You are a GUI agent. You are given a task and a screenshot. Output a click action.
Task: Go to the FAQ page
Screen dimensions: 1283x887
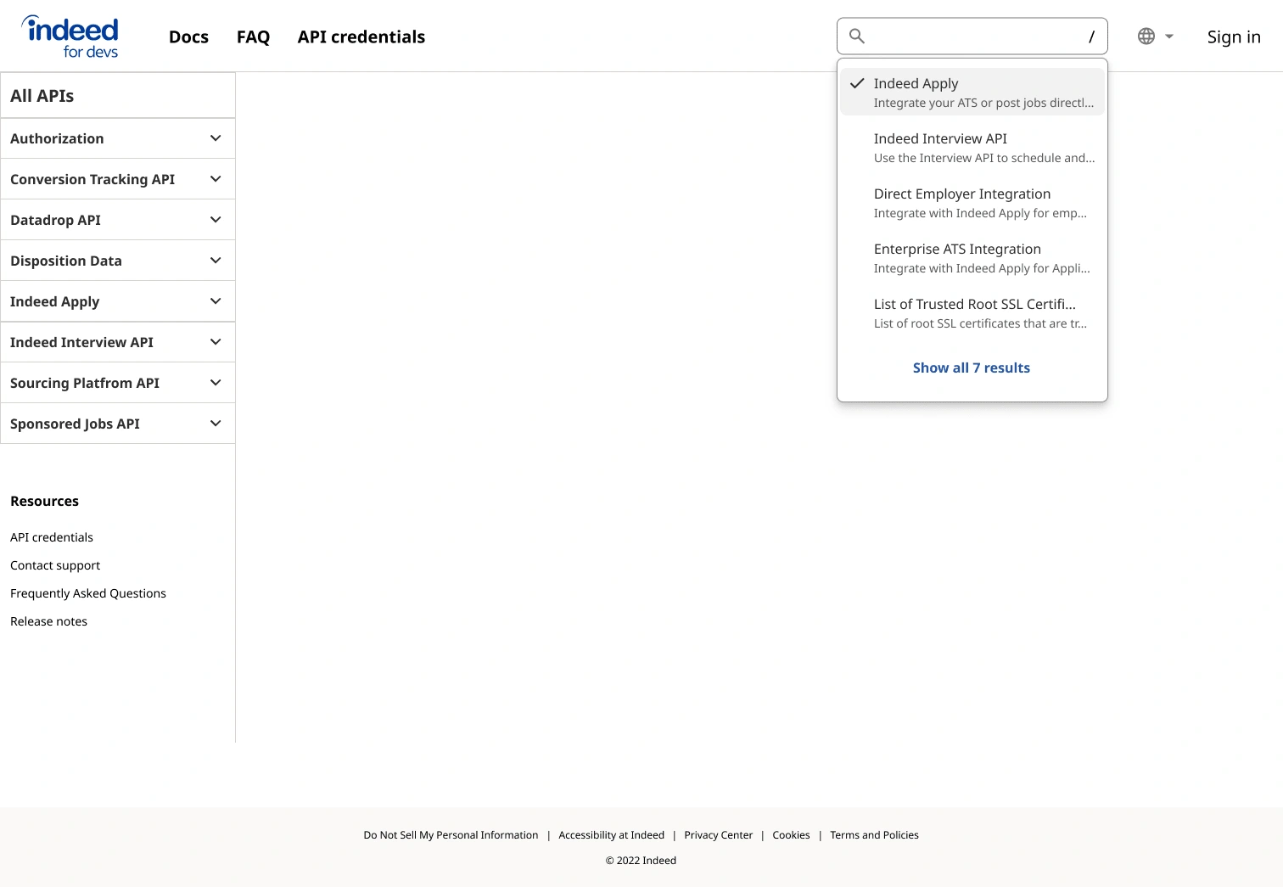253,36
